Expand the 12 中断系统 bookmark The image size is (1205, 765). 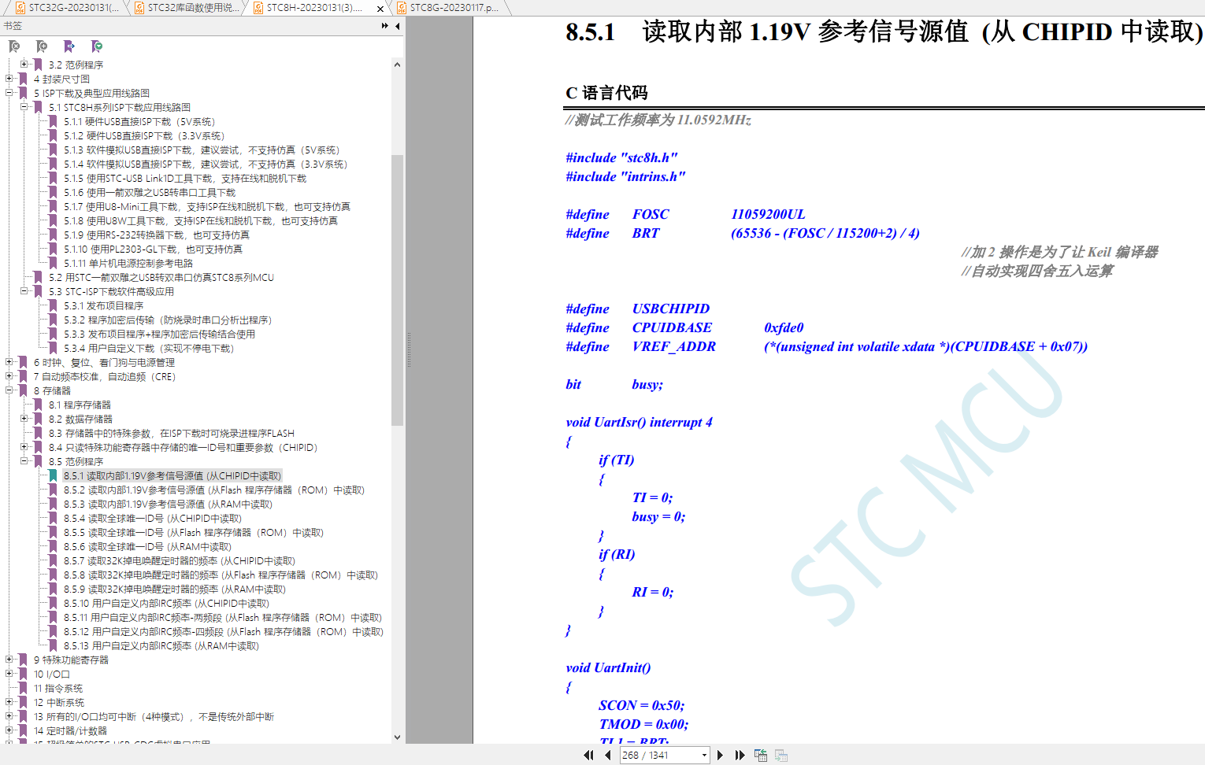9,702
